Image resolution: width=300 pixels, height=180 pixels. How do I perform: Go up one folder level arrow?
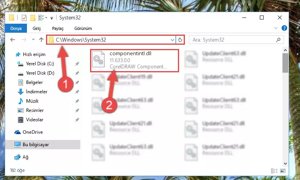(41, 40)
